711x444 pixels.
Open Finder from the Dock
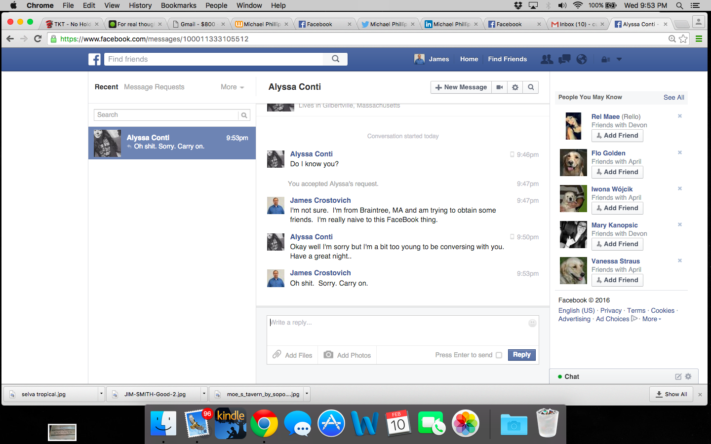point(163,423)
